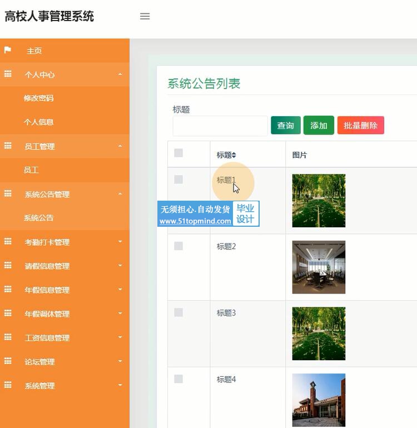Click the 标题2 cell text
The height and width of the screenshot is (428, 417).
coord(226,246)
